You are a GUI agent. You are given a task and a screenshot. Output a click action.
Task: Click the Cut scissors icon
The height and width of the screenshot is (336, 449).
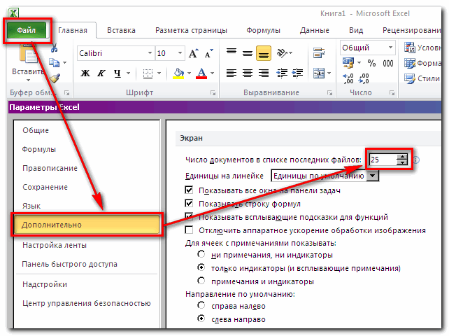[x=55, y=48]
